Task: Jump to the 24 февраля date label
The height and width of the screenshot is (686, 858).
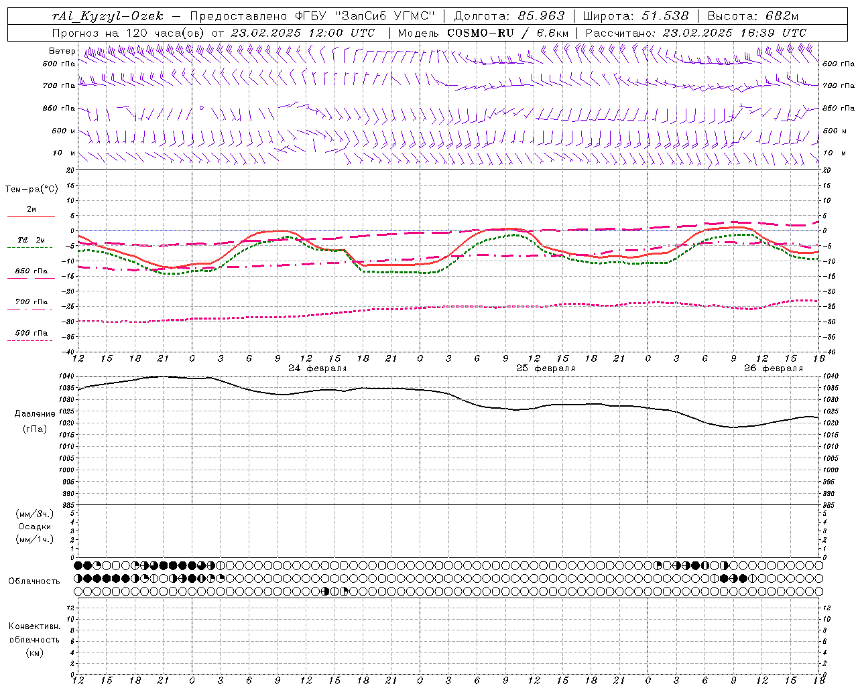Action: pos(317,368)
